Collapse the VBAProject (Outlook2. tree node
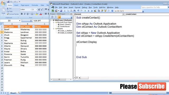This screenshot has height=95, width=169. (x=51, y=20)
